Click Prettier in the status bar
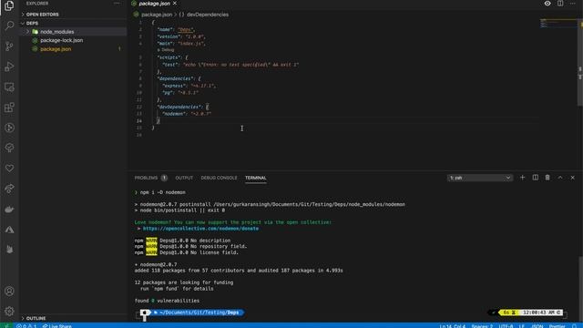Viewport: 583px width, 328px height. [x=557, y=326]
